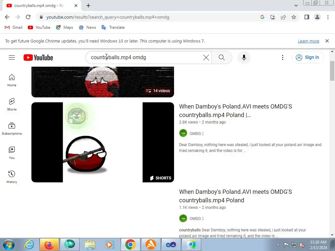This screenshot has height=251, width=335.
Task: Launch Firefox from the taskbar
Action: (x=49, y=244)
